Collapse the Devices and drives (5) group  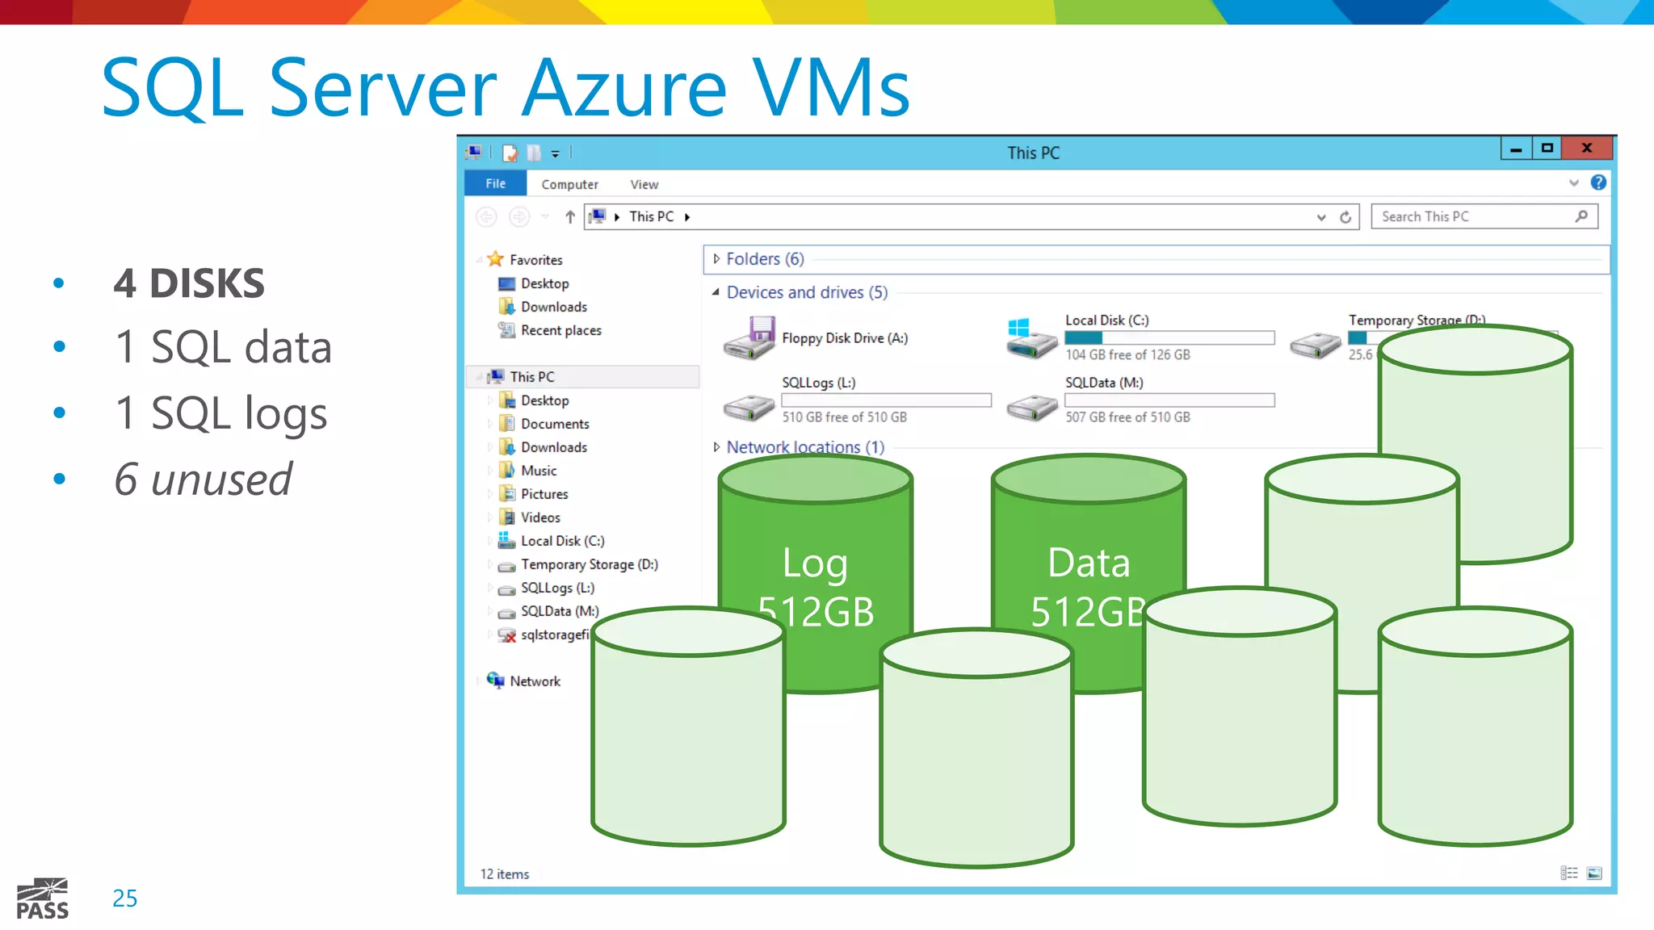716,292
